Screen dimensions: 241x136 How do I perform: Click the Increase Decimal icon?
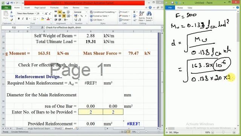tap(76, 20)
